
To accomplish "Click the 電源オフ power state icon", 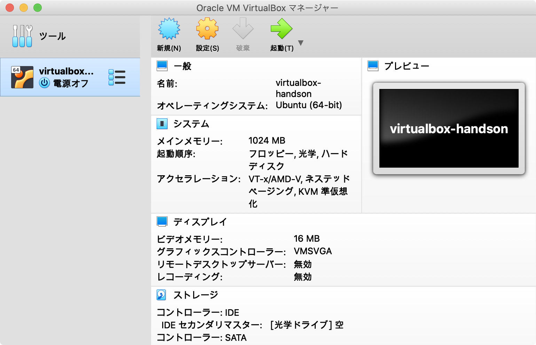I will [45, 83].
